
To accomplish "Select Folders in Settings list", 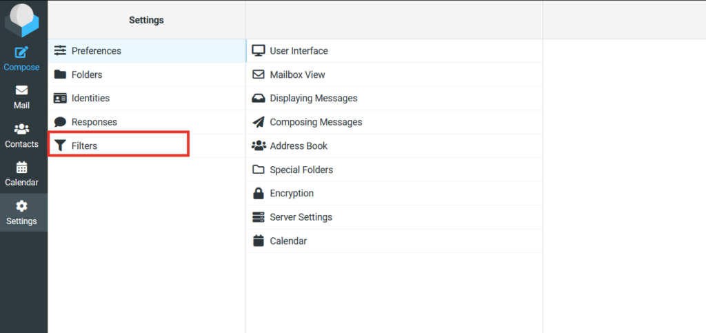I will pyautogui.click(x=147, y=74).
